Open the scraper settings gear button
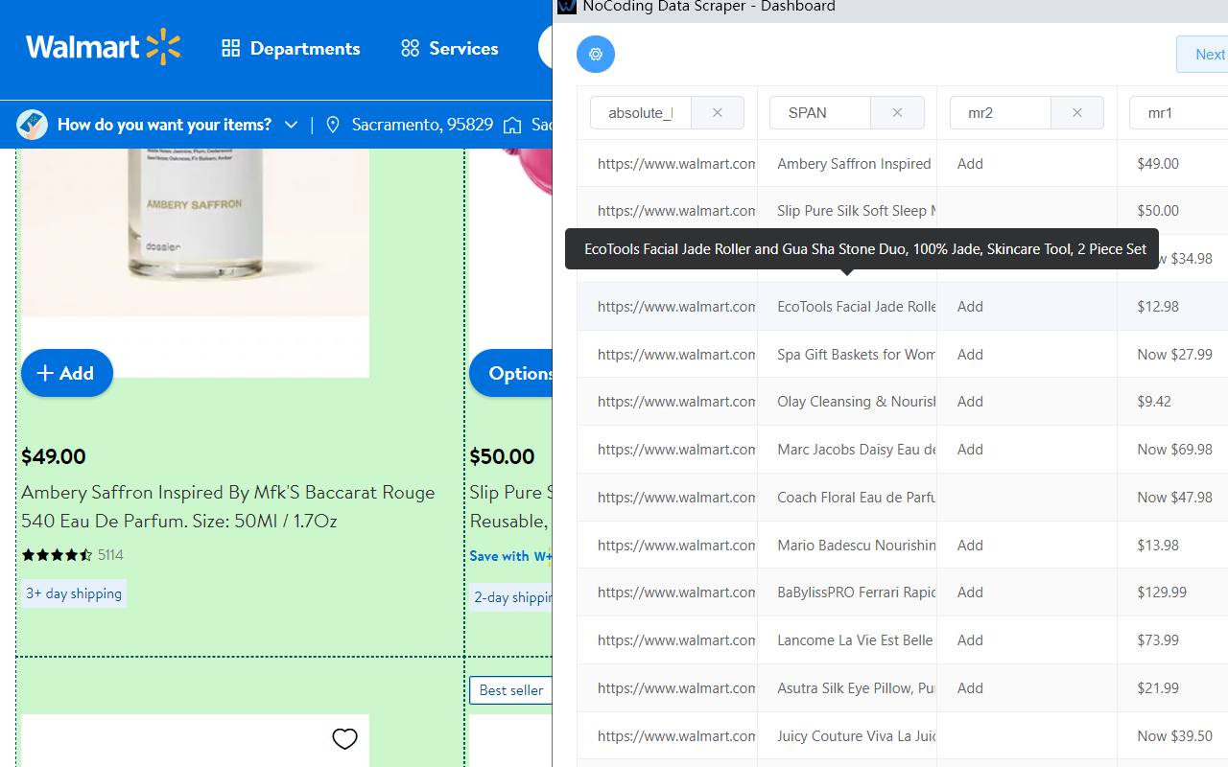This screenshot has width=1228, height=767. tap(596, 55)
